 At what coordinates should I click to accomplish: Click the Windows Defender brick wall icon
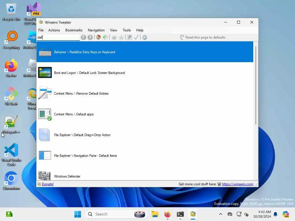(44, 176)
